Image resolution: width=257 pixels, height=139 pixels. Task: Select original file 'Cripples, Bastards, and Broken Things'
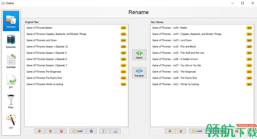click(76, 34)
